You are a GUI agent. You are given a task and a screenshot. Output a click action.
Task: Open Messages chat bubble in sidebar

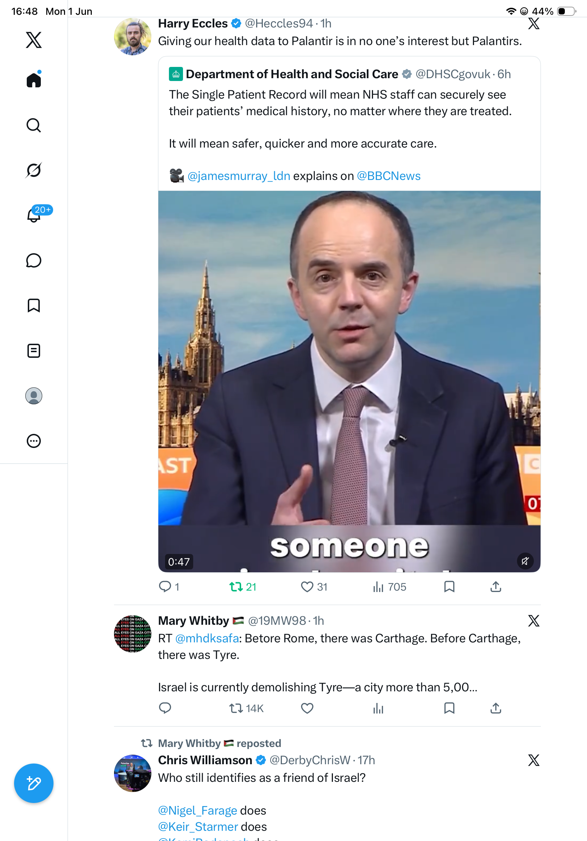click(x=34, y=260)
